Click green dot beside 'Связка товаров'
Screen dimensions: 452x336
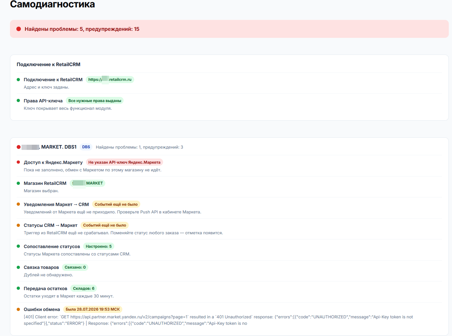pos(18,267)
